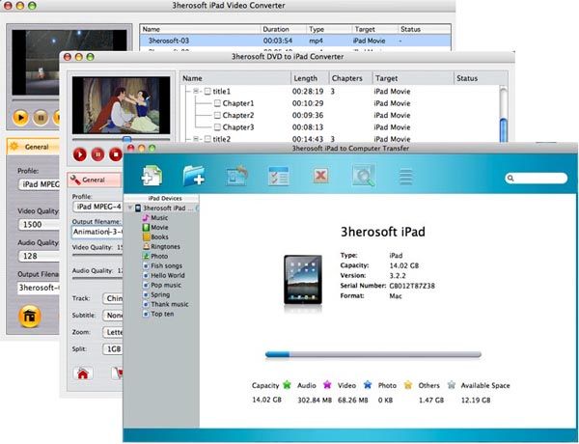Click Video Quality field showing 1500

(x=40, y=224)
